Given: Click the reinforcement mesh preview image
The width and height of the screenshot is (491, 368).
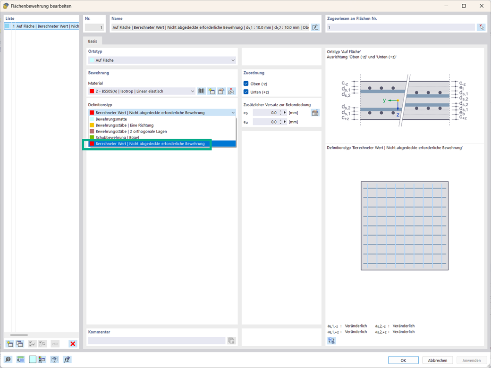Looking at the screenshot, I should pos(405,226).
